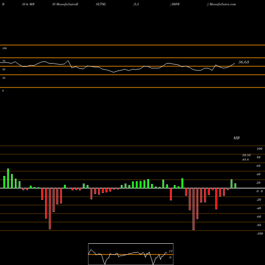Click the 0 axis label on RSI panel
The width and height of the screenshot is (265, 265).
pos(3,91)
